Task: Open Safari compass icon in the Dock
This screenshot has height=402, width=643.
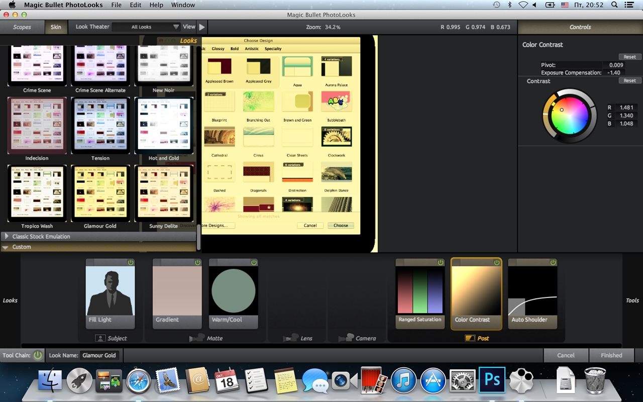Action: pyautogui.click(x=139, y=381)
